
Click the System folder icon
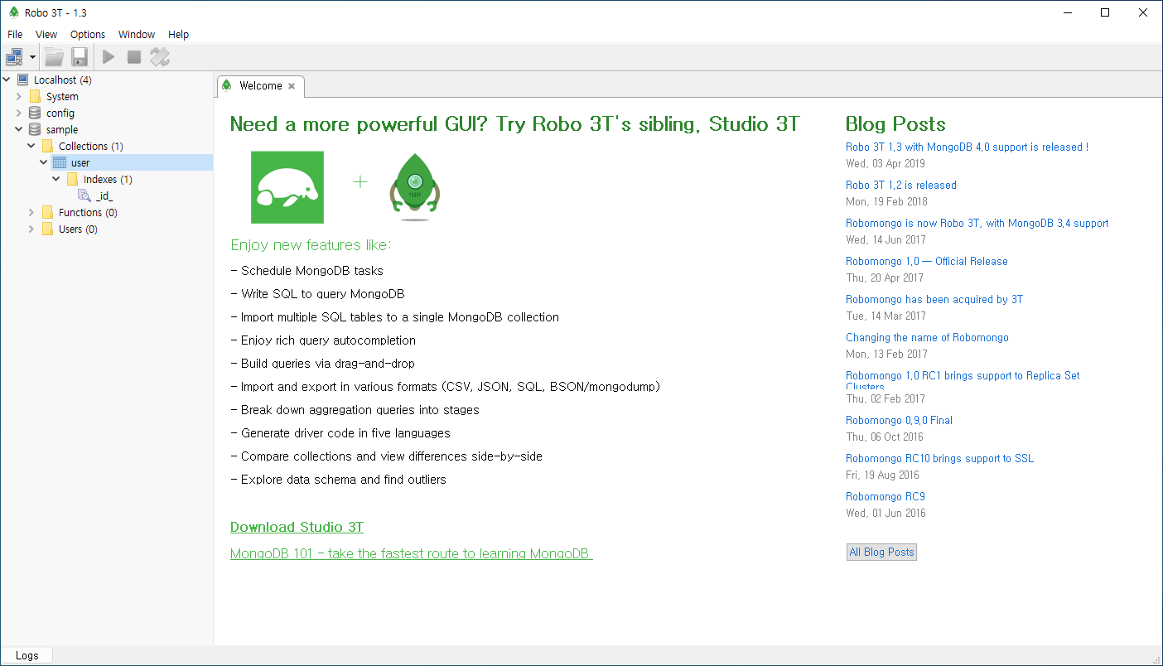click(35, 96)
